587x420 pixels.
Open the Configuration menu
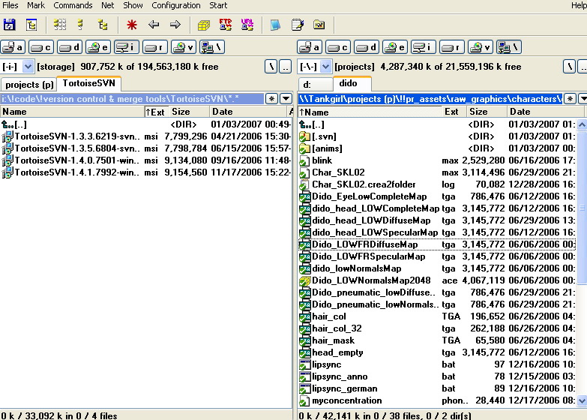pyautogui.click(x=176, y=5)
